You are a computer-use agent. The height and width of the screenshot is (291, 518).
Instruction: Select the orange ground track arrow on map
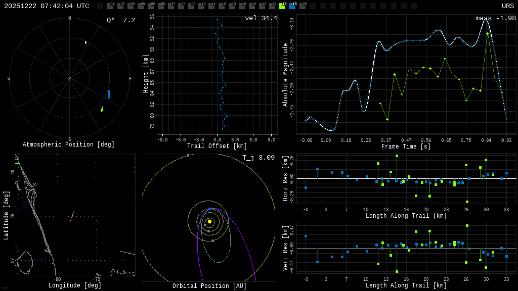pyautogui.click(x=72, y=216)
